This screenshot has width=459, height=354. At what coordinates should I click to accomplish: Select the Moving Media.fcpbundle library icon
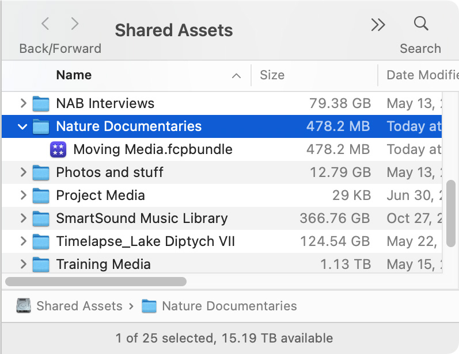[59, 149]
